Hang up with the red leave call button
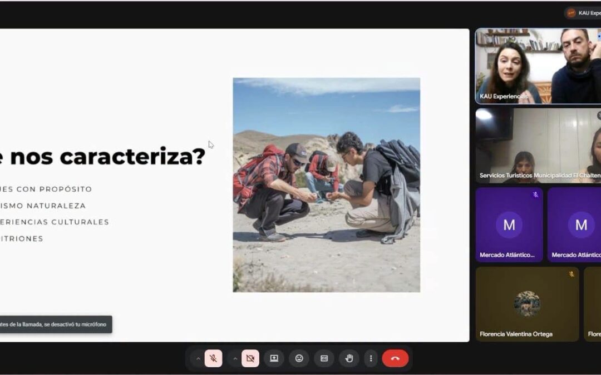601x375 pixels. click(395, 358)
